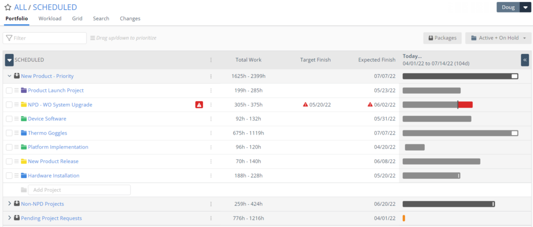Click the package icon beside Non-NPD Projects

click(x=17, y=204)
